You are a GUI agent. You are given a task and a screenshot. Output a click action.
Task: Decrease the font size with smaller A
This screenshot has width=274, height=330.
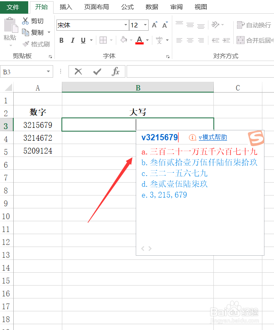[x=165, y=25]
